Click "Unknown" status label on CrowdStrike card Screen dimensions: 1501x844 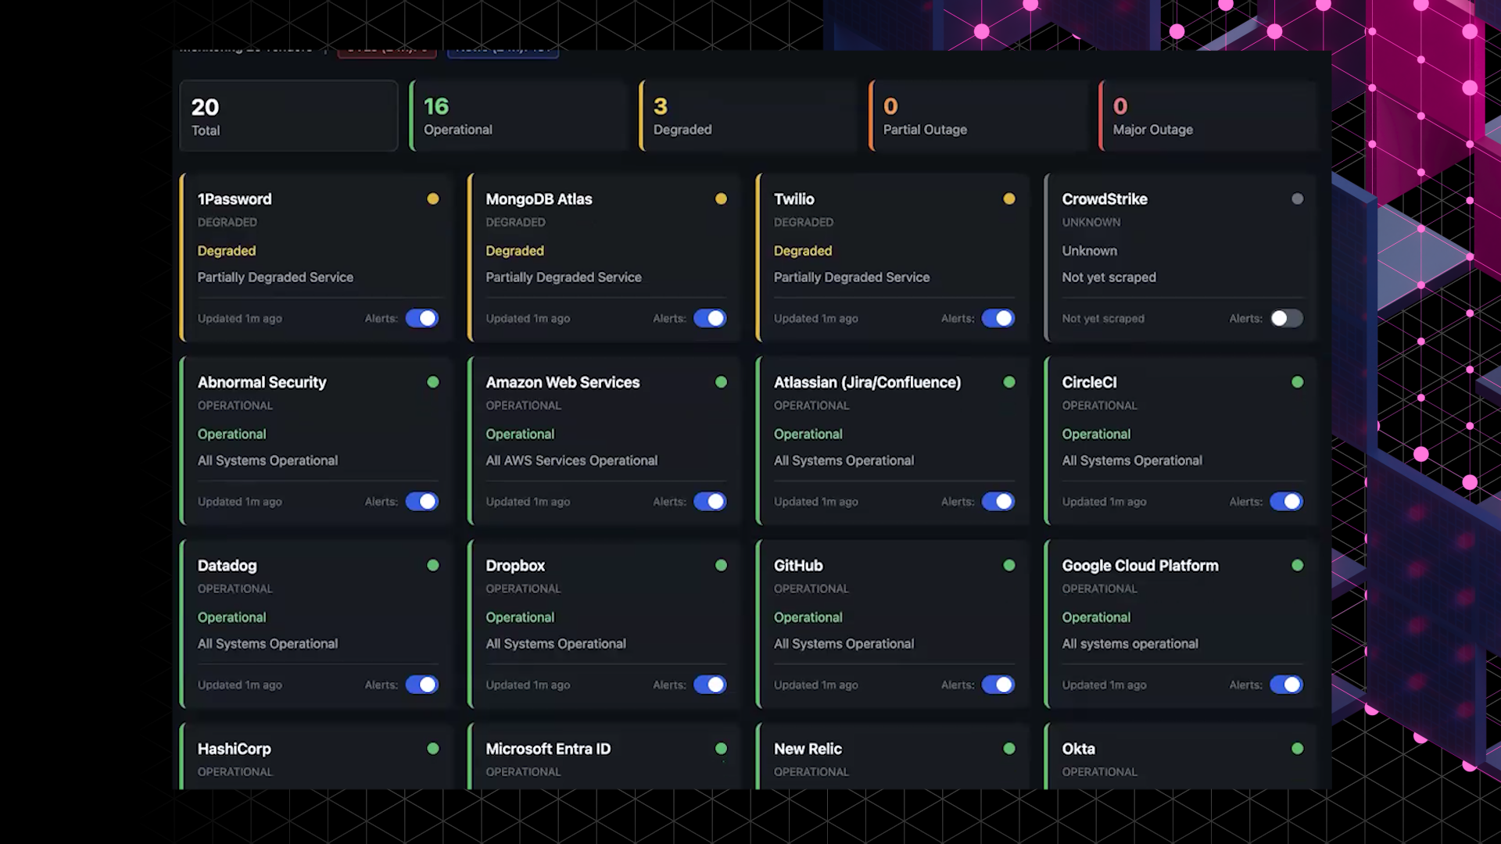tap(1089, 251)
